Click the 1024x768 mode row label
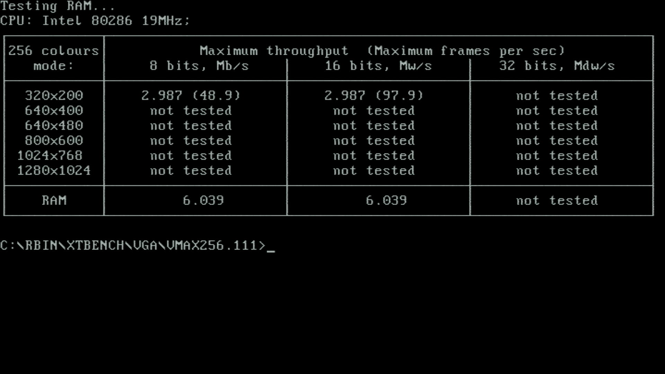The image size is (665, 374). tap(50, 155)
